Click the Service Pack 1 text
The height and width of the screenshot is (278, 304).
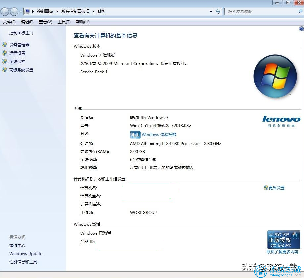click(x=94, y=72)
